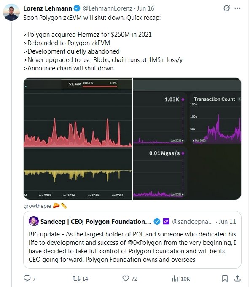Click the Jun 11 date on quoted tweet
The width and height of the screenshot is (250, 287).
[227, 222]
